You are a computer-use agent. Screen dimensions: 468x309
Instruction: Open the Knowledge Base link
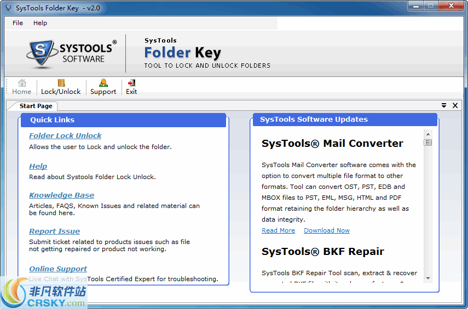click(x=61, y=195)
